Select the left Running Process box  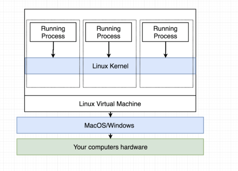click(53, 32)
